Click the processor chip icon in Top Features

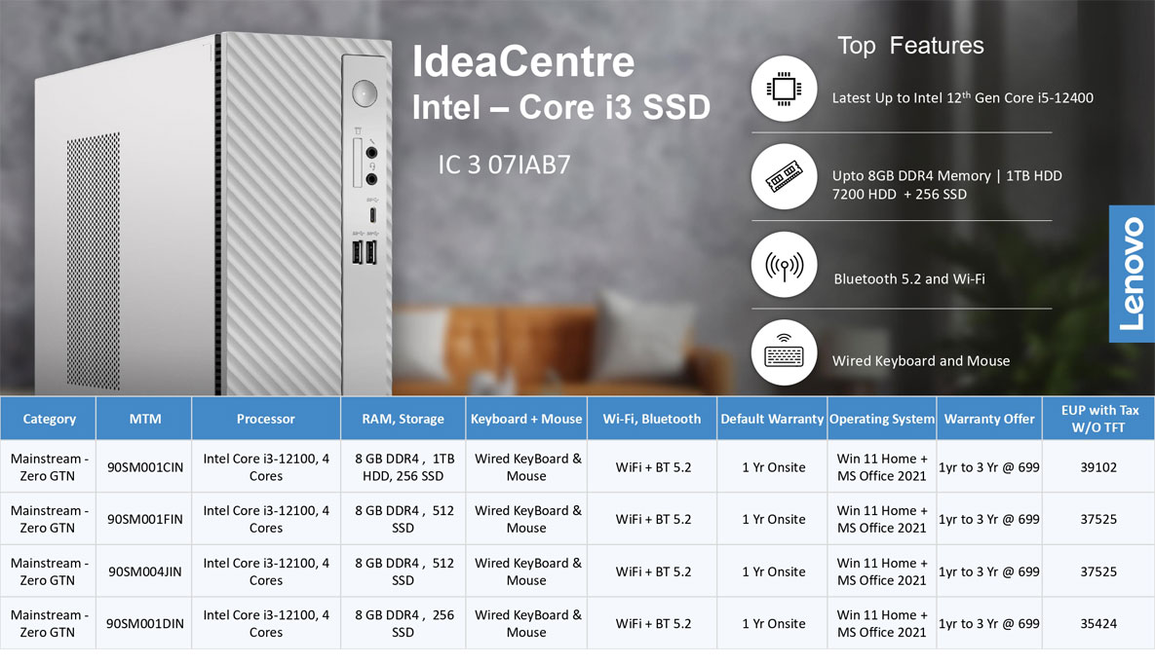click(784, 89)
